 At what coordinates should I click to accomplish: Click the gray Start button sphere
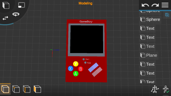[84, 59]
